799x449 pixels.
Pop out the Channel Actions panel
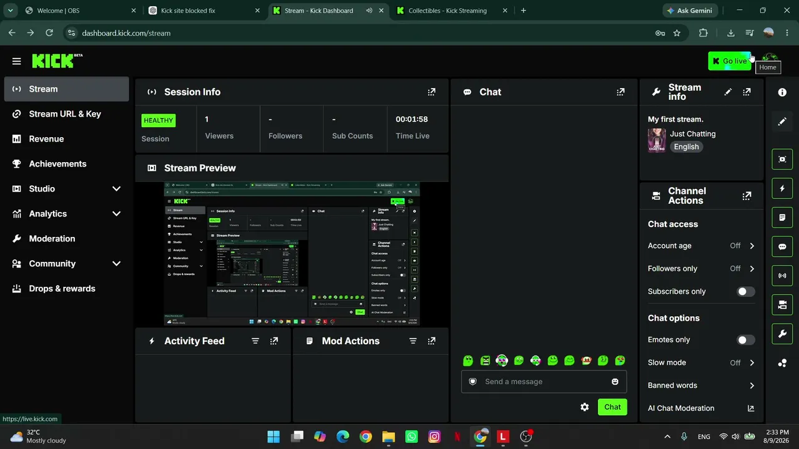point(747,196)
